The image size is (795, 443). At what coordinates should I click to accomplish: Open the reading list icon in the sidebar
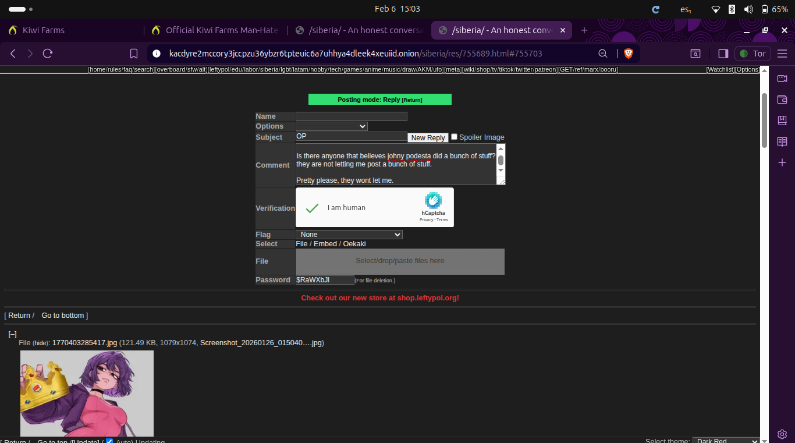[782, 141]
